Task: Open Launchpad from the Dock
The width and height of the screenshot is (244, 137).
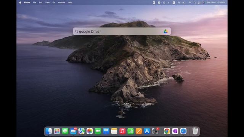Action: tap(57, 131)
